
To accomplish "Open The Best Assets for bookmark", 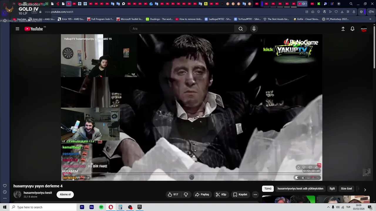I will point(276,19).
